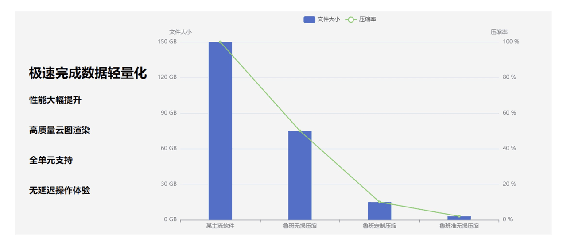This screenshot has width=567, height=238.
Task: Click the line point above 鲁班定制压缩
Action: 379,202
